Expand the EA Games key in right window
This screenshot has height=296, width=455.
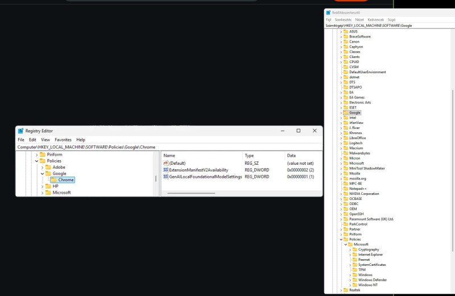coord(341,98)
